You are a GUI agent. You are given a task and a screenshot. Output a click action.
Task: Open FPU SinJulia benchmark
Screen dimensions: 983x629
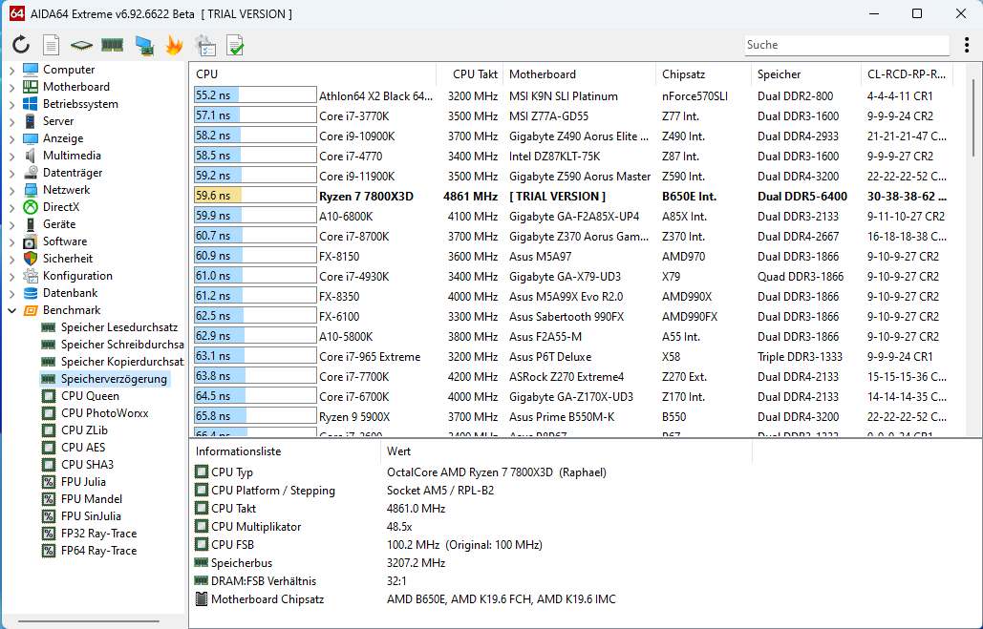pyautogui.click(x=91, y=516)
